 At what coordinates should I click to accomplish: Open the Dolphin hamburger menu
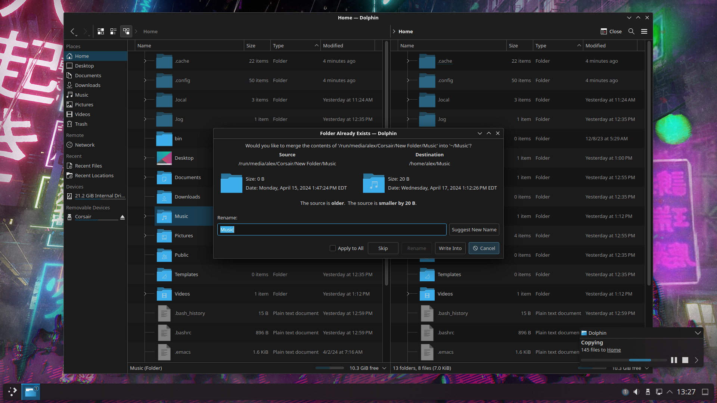click(x=644, y=31)
